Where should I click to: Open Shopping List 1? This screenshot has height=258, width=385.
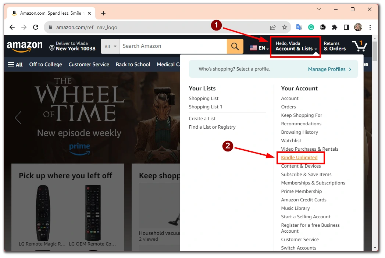[206, 107]
